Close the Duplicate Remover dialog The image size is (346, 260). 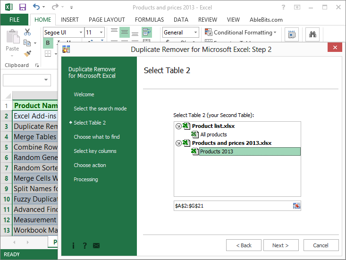coord(335,47)
